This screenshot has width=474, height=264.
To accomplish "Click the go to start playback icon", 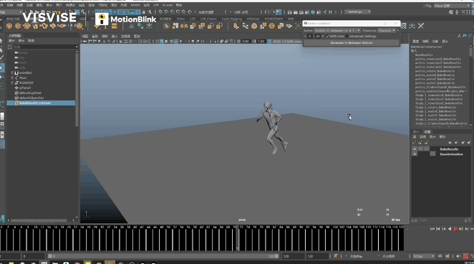I will [x=432, y=229].
